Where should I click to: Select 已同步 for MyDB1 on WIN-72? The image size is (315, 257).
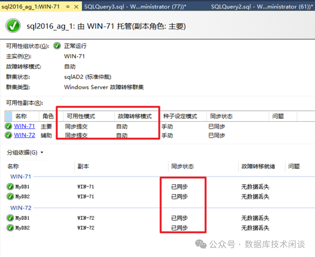pos(179,218)
